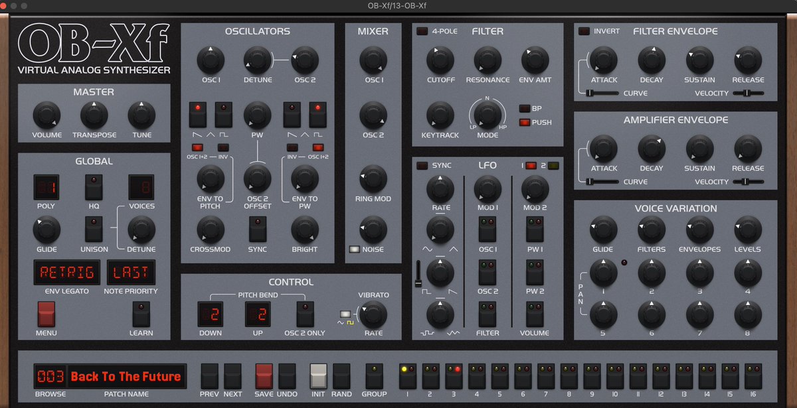
Task: Click the GROUP icon
Action: [x=374, y=375]
